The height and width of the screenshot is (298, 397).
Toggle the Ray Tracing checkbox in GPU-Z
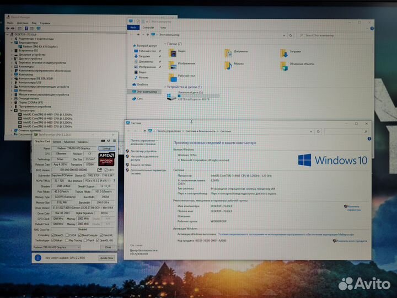(67, 240)
